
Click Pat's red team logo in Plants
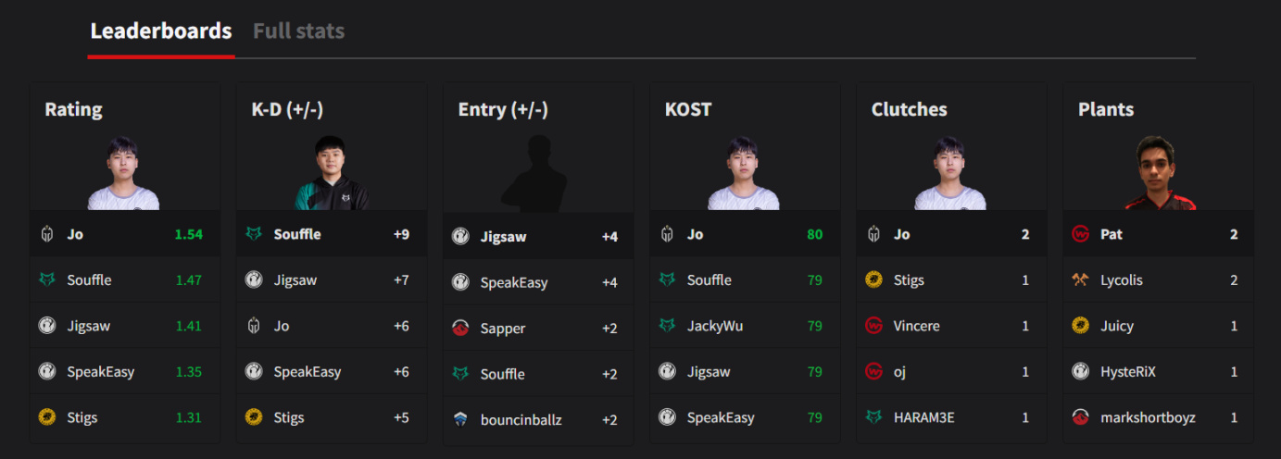(x=1080, y=234)
